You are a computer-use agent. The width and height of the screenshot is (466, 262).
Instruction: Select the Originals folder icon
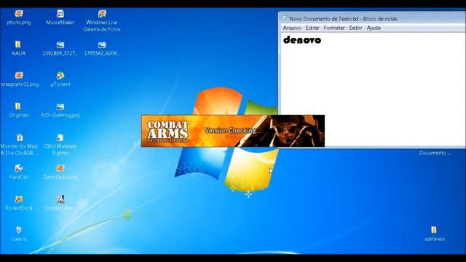click(18, 106)
